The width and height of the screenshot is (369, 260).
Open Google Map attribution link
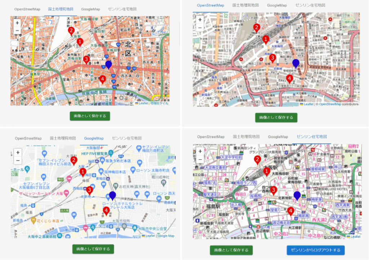point(166,236)
